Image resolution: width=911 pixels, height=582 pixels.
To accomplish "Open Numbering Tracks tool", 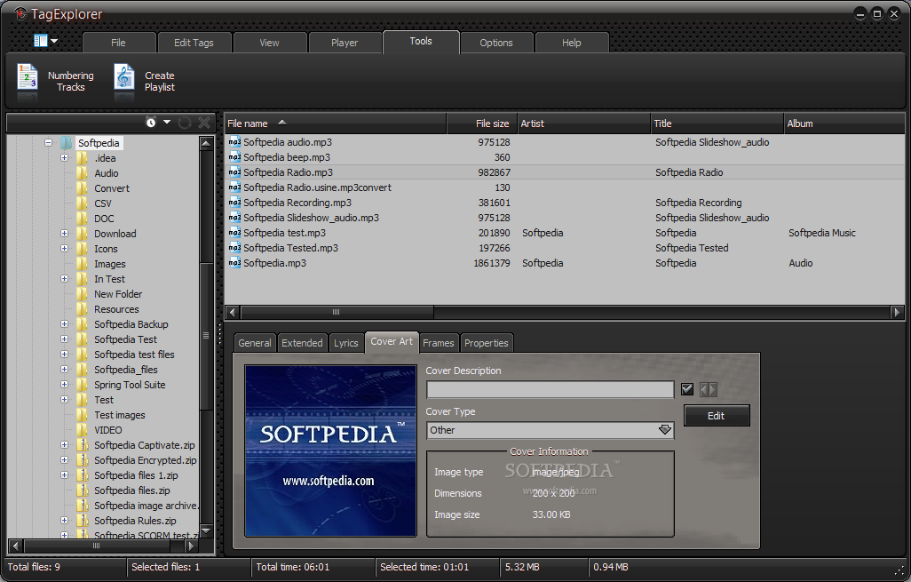I will click(55, 81).
